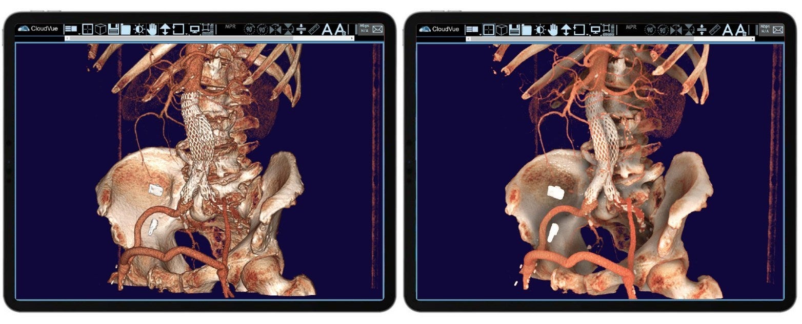Flip horizontally on the right tablet
Screen dimensions: 802x324
(x=676, y=29)
